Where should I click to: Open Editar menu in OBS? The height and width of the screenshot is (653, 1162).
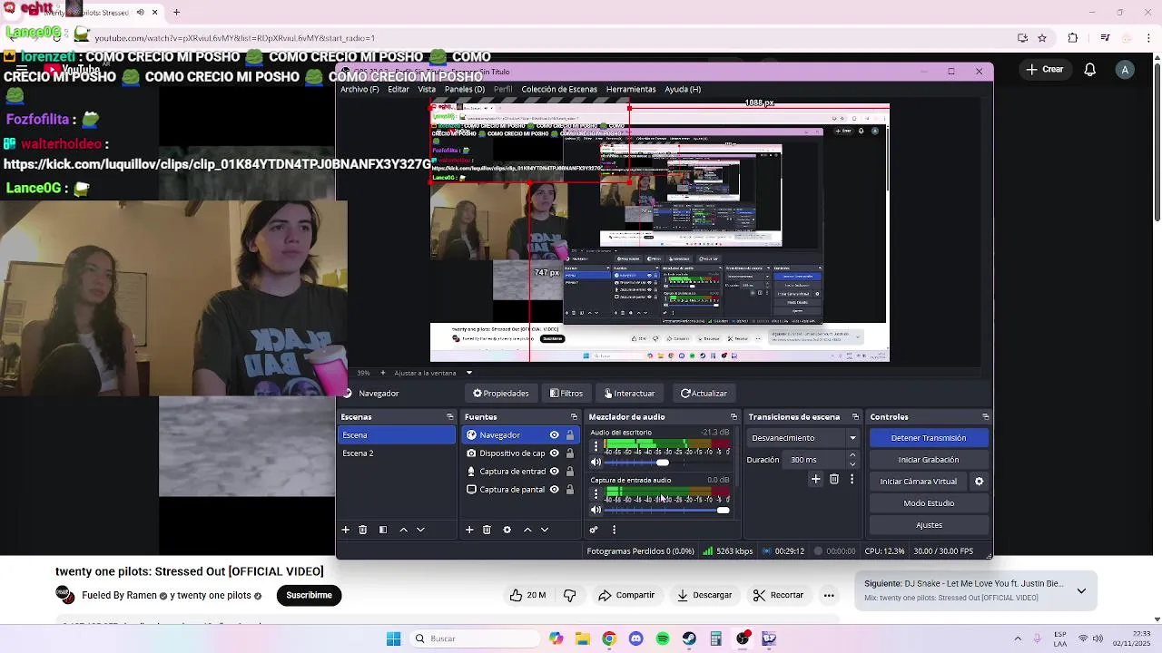(399, 90)
